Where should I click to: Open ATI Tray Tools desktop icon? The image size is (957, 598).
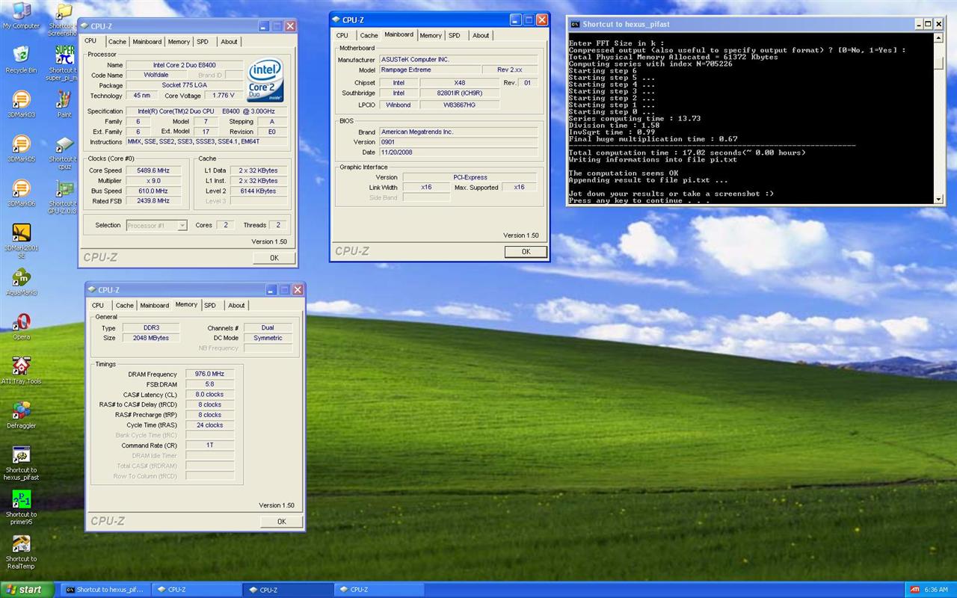[21, 366]
